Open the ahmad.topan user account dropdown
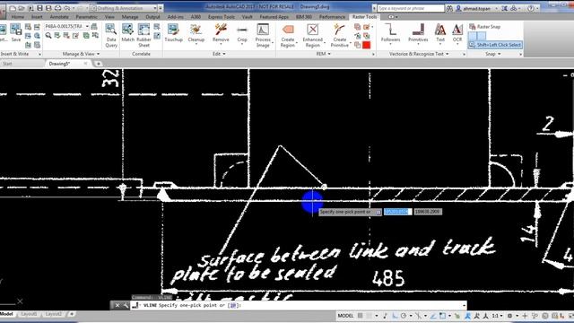574x323 pixels. click(x=478, y=8)
